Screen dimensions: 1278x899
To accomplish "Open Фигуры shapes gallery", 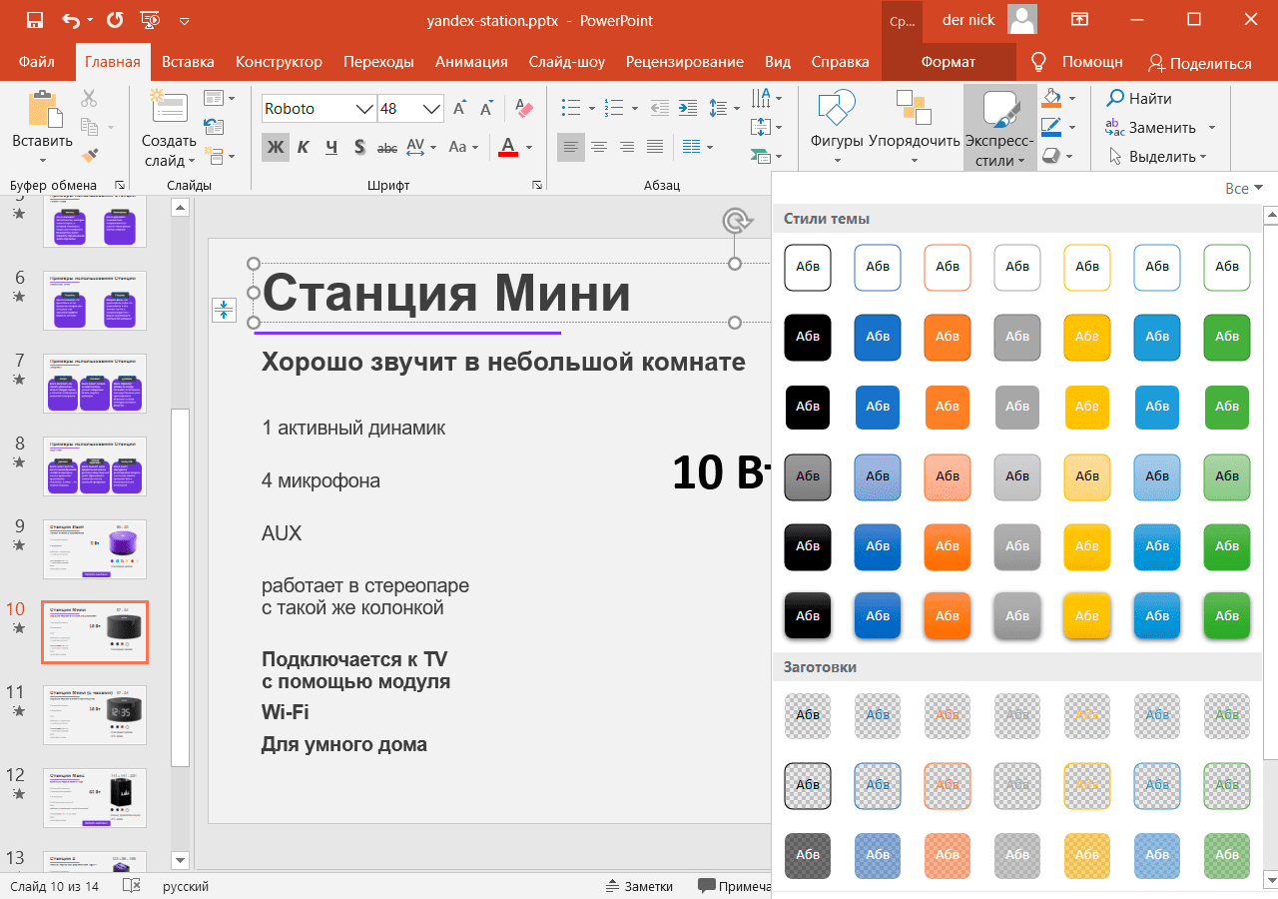I will tap(837, 129).
